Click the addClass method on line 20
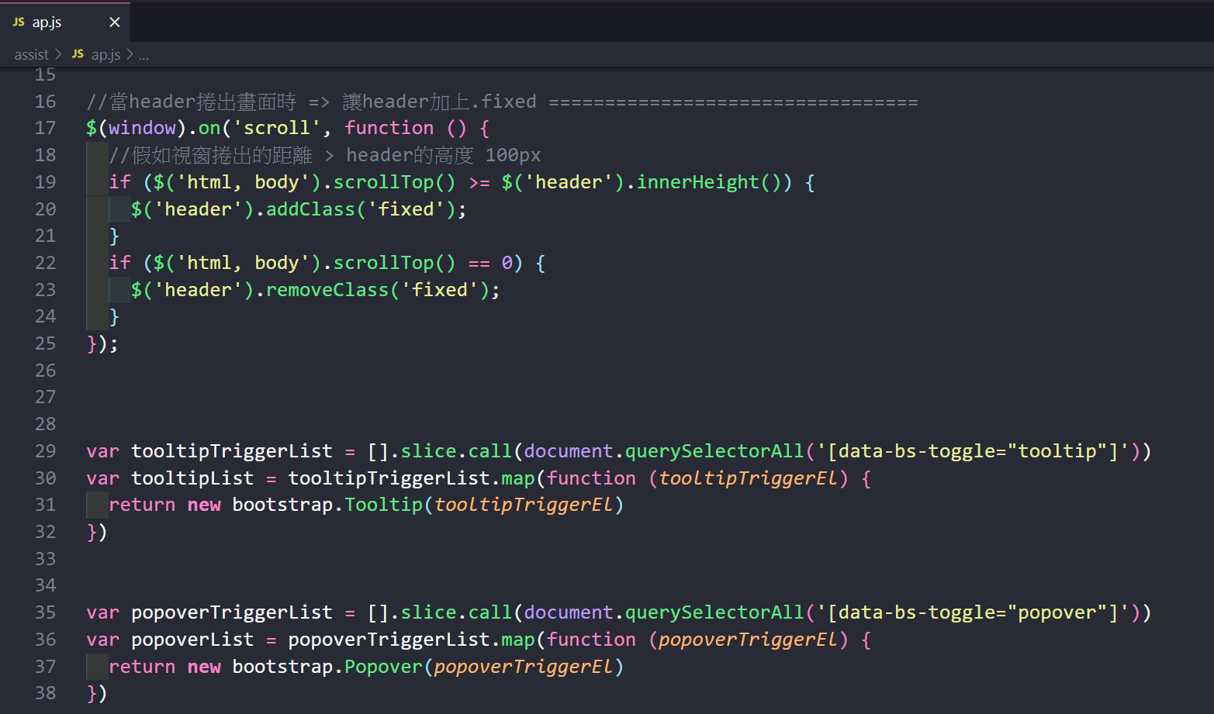This screenshot has width=1214, height=714. point(310,209)
